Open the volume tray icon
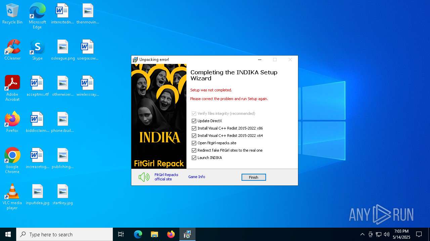430x241 pixels. (387, 234)
